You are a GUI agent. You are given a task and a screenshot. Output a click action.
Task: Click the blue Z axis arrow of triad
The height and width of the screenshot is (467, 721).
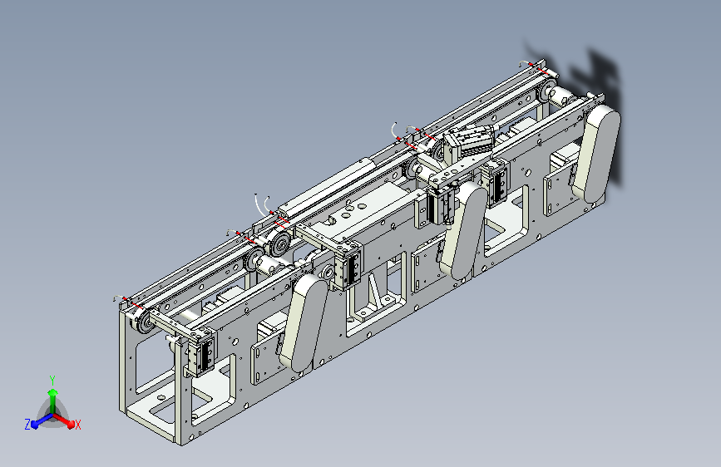point(42,421)
